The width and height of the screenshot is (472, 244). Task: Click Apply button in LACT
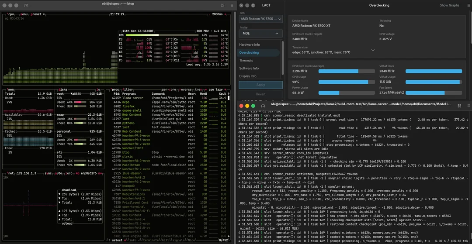[260, 85]
